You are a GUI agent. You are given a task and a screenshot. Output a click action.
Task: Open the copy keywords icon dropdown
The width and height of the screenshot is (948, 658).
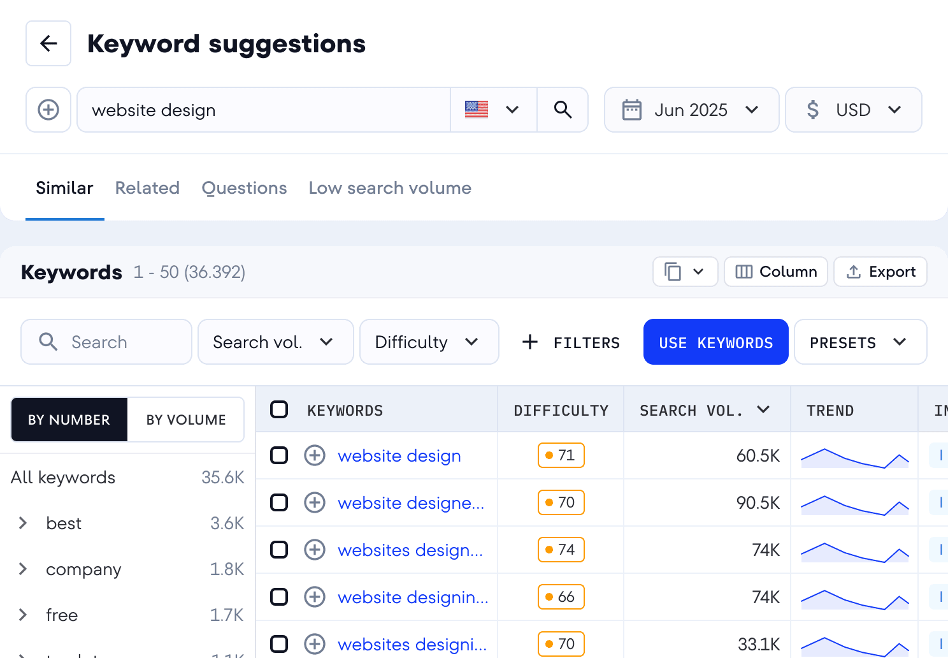(x=685, y=272)
